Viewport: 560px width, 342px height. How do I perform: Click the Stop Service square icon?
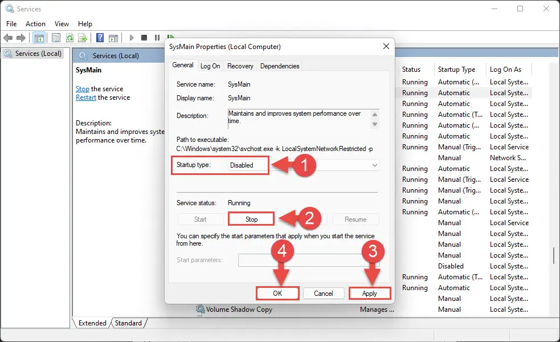click(x=144, y=38)
